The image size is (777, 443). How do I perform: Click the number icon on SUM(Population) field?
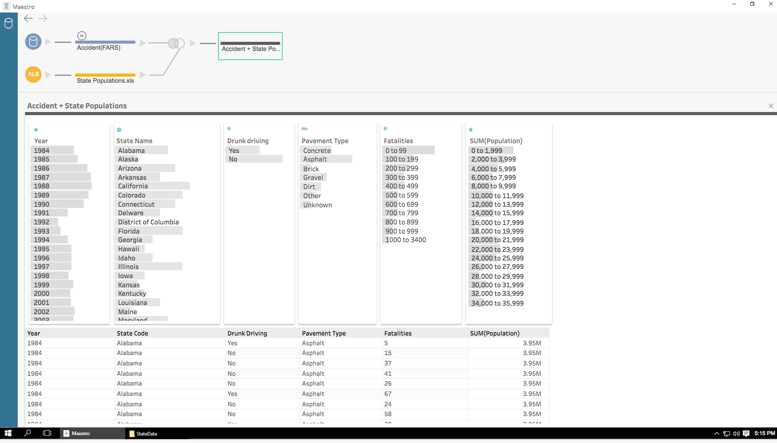tap(470, 129)
